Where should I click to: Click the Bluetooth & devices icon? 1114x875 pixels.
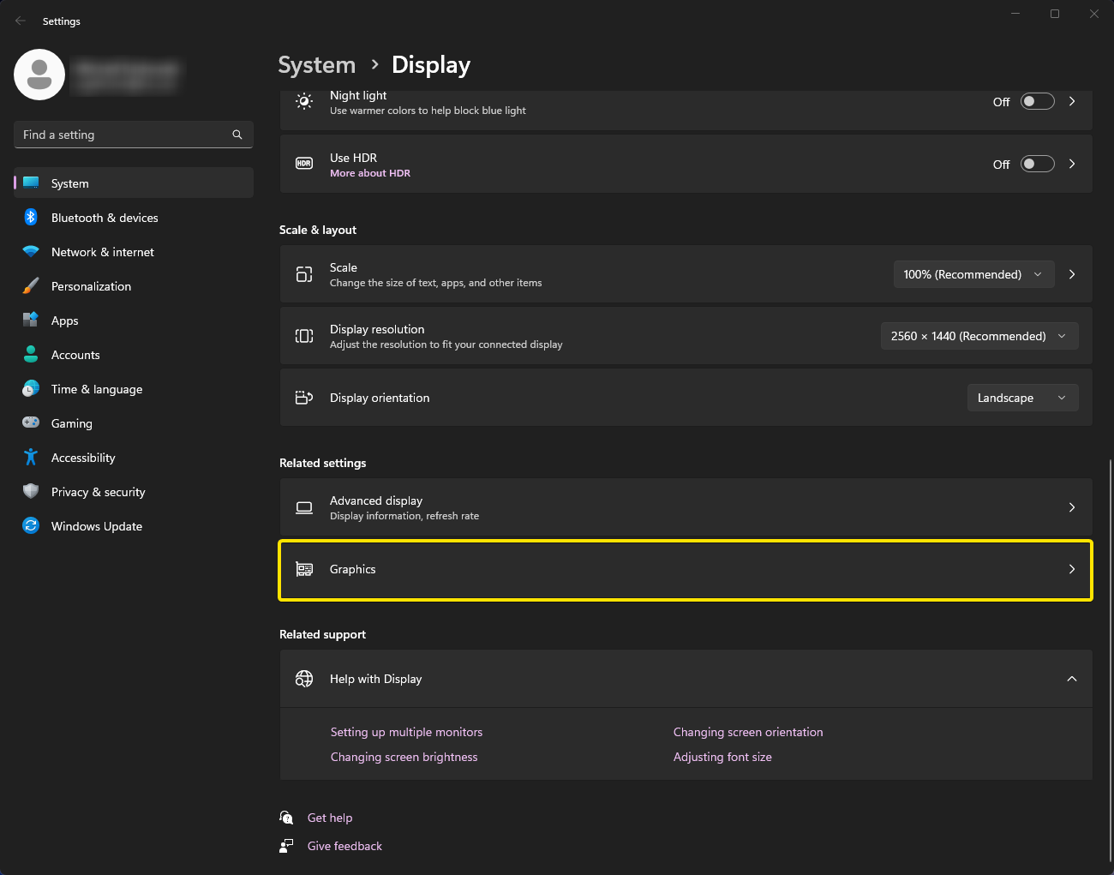[x=31, y=218]
